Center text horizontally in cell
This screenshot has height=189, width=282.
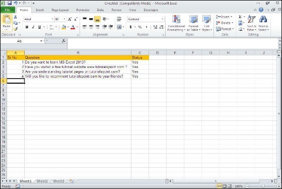click(91, 27)
